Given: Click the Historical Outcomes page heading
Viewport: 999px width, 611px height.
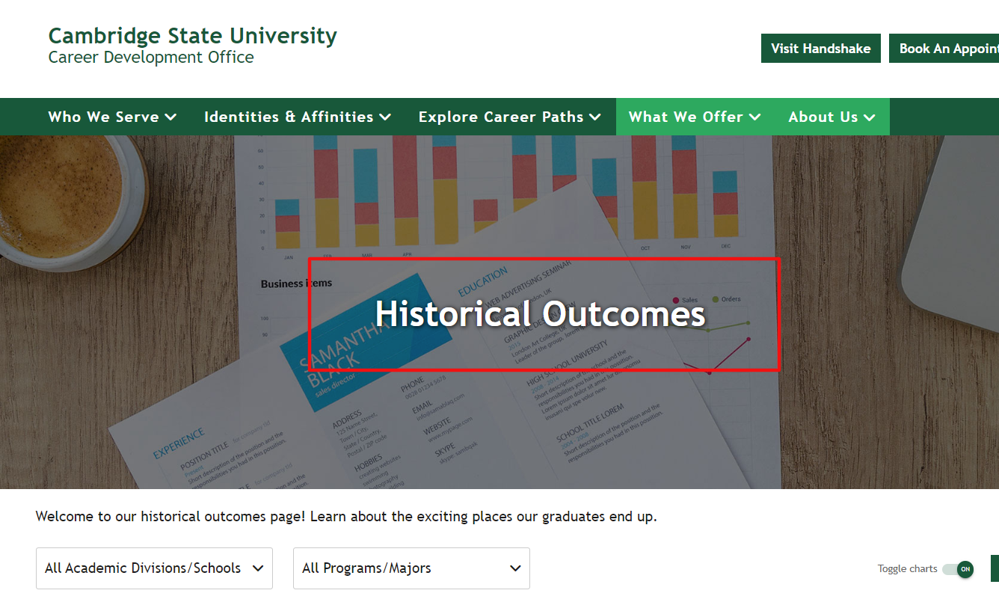Looking at the screenshot, I should pyautogui.click(x=540, y=314).
